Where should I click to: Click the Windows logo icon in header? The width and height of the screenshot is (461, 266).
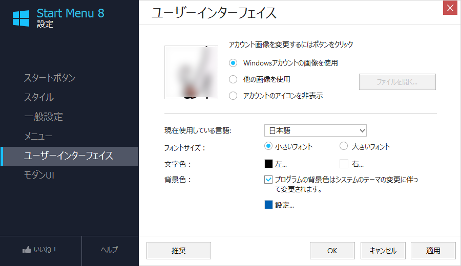pyautogui.click(x=21, y=18)
